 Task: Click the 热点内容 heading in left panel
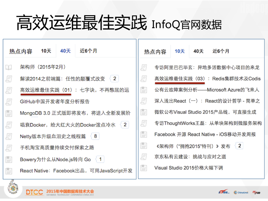(x=21, y=52)
